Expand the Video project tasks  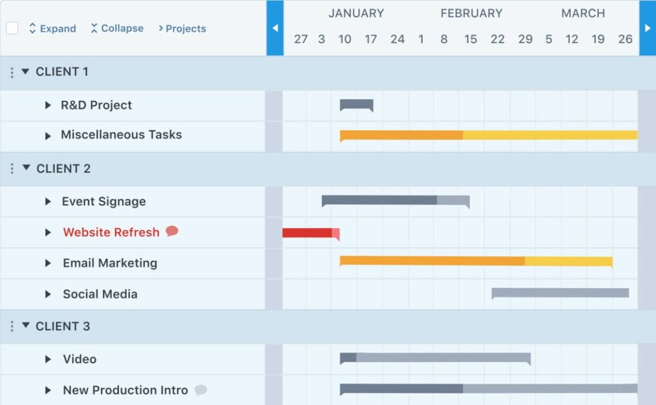coord(49,359)
